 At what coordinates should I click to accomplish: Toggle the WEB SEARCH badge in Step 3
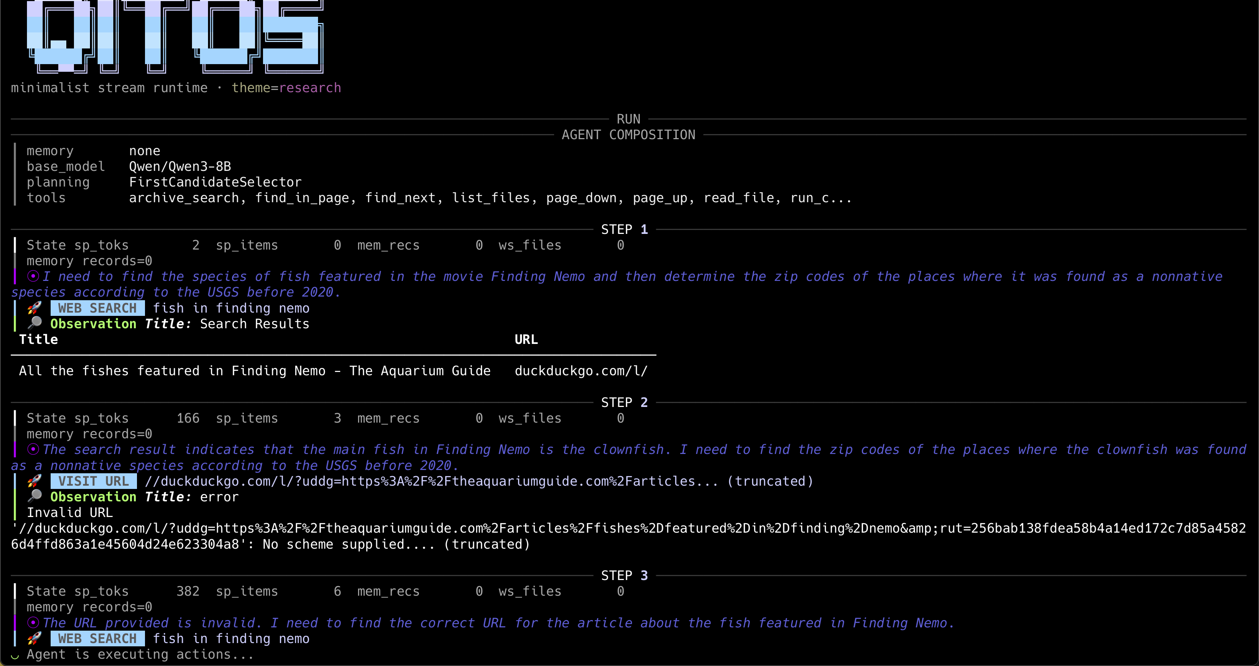[x=97, y=638]
